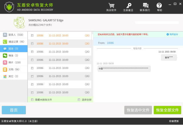Click the green phone mascot illustration
This screenshot has height=125, width=183.
pos(19,23)
